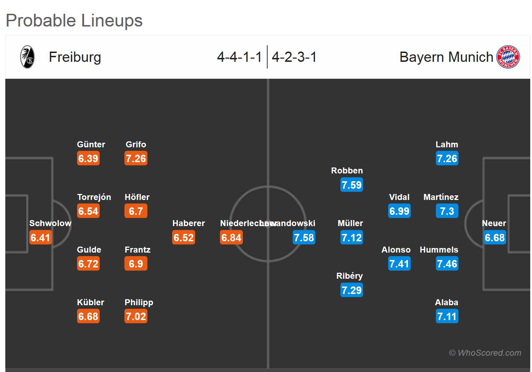Click the Probable Lineups heading
532x372 pixels.
click(x=74, y=20)
